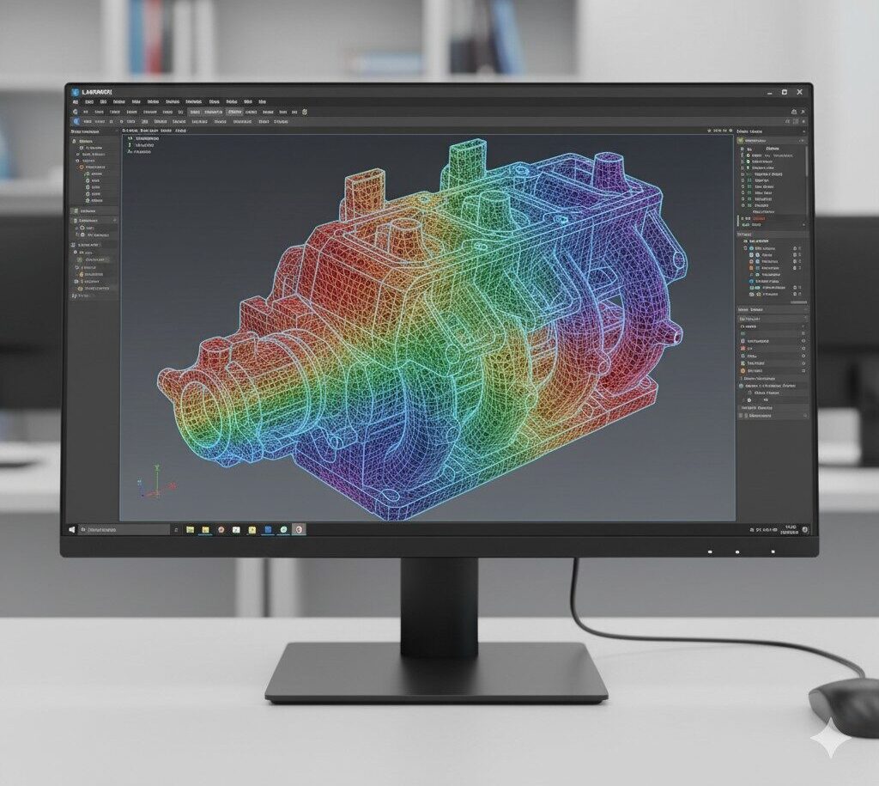Click the red highlighted app icon on taskbar
This screenshot has height=786, width=879.
tap(298, 530)
